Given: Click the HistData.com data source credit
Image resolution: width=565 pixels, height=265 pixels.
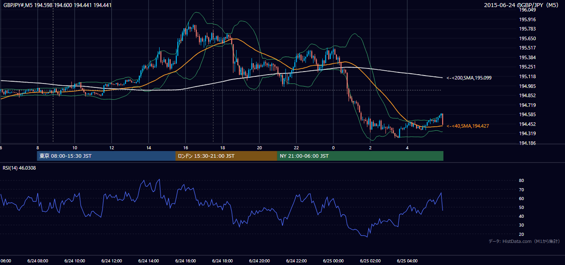Looking at the screenshot, I should (x=524, y=241).
